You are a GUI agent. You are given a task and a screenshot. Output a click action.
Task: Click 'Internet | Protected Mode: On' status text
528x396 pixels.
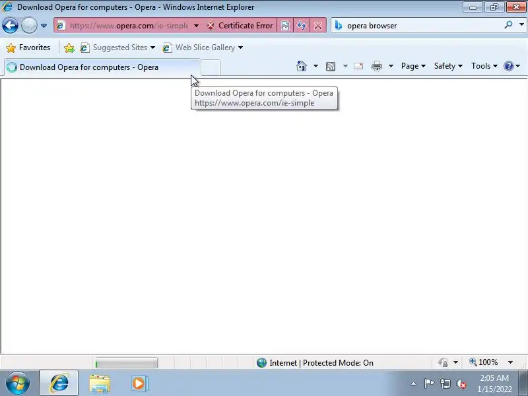[x=321, y=362]
